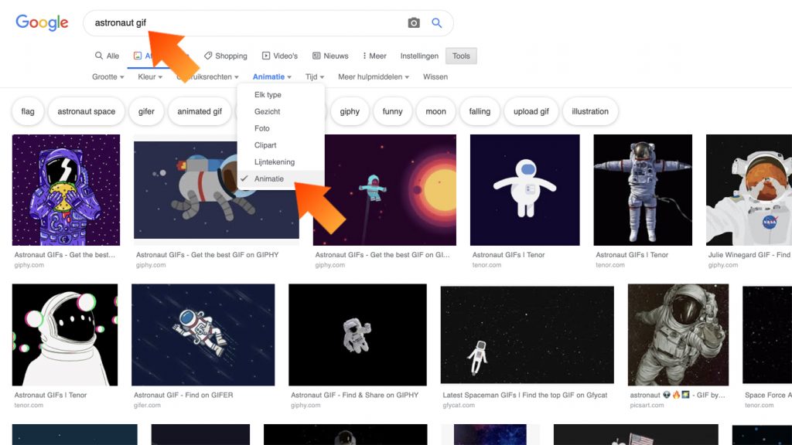Expand the Grootte filter dropdown
This screenshot has height=445, width=792.
tap(108, 76)
